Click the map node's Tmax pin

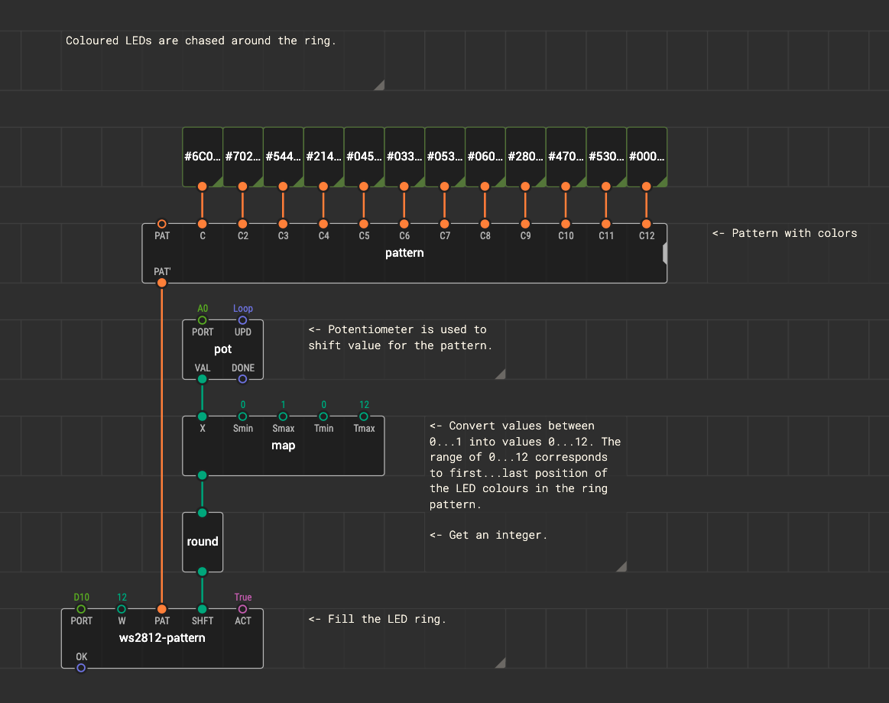[364, 416]
